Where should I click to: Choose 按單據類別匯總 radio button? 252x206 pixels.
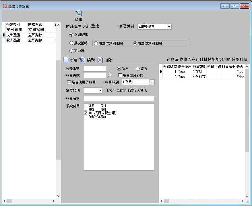pyautogui.click(x=135, y=43)
